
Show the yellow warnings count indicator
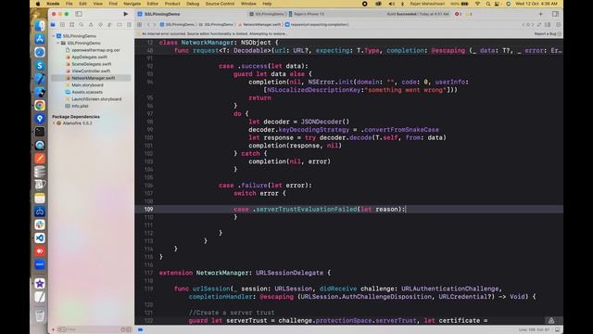tap(469, 14)
